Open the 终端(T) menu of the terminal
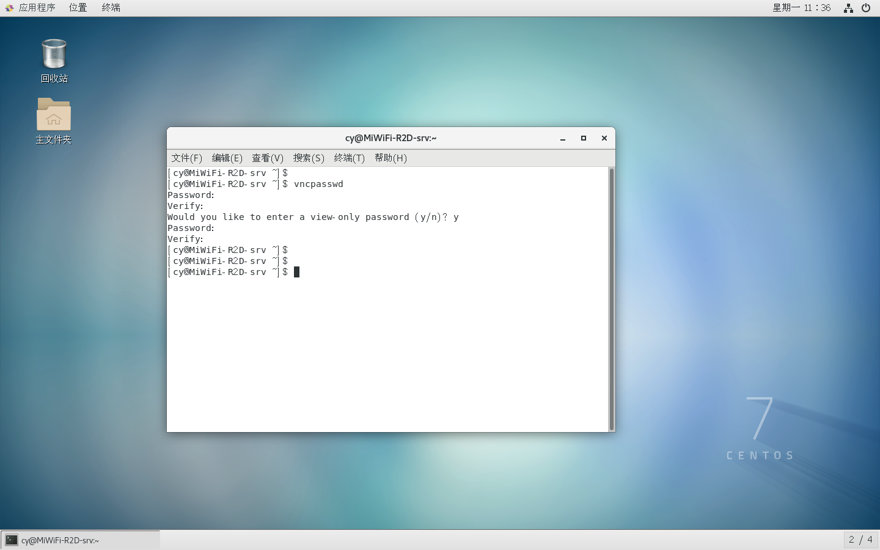The image size is (880, 550). pos(349,158)
